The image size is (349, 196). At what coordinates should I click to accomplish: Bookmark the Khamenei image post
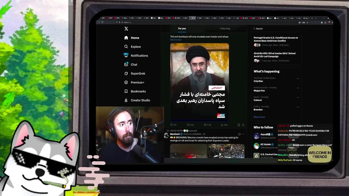pos(239,125)
